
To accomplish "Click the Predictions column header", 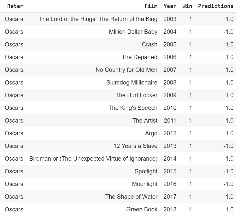I will [216, 6].
